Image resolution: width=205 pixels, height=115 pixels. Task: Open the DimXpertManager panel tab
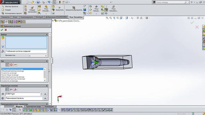tap(15, 22)
